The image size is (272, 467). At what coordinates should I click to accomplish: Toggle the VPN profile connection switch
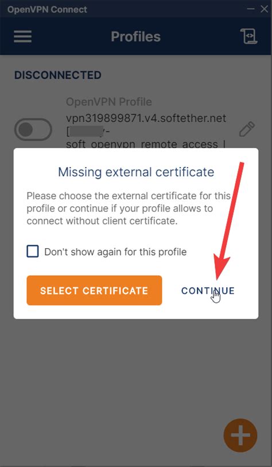pyautogui.click(x=33, y=129)
